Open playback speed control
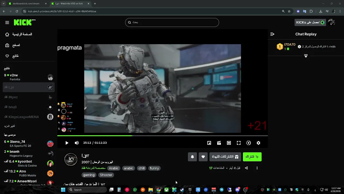The height and width of the screenshot is (194, 344). point(249,143)
